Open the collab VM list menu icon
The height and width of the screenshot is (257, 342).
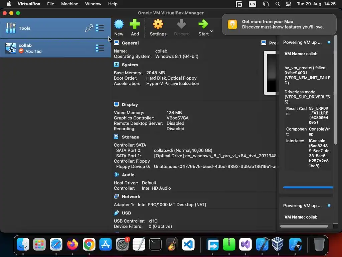coord(100,48)
